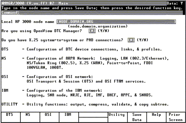Click 'Logging, SNA node, NRJE' line
Image resolution: width=186 pixels, height=123 pixels.
(89, 95)
